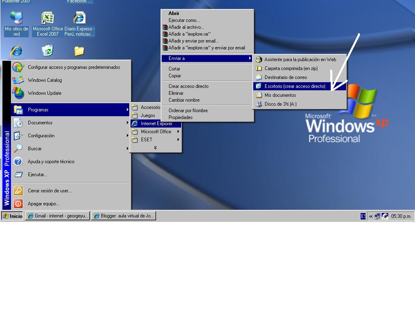Click Configurar acceso y programas predeterminados icon
Screen dimensions: 415x311
point(18,67)
